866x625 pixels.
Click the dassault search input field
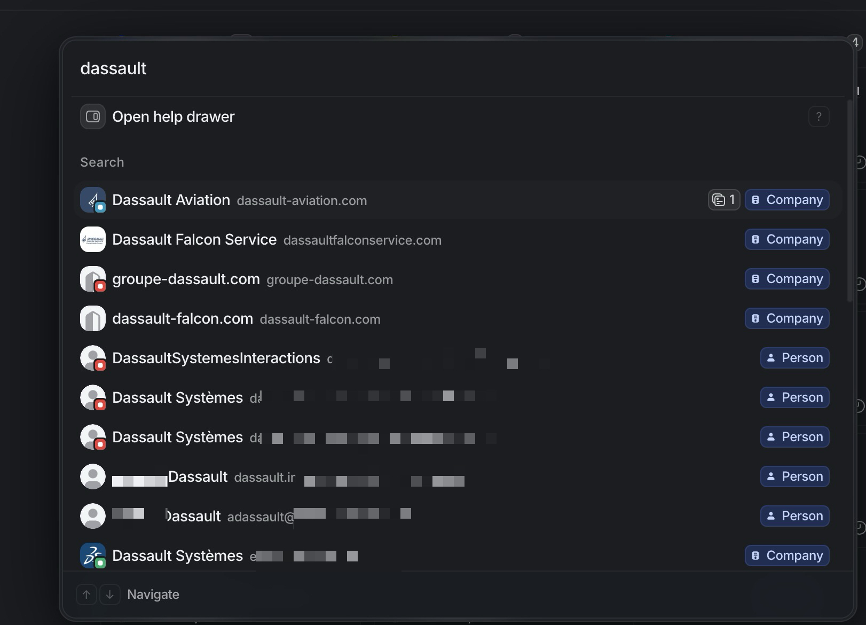[458, 68]
